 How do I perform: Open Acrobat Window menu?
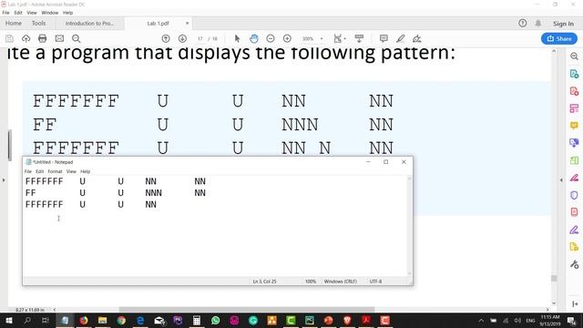49,13
